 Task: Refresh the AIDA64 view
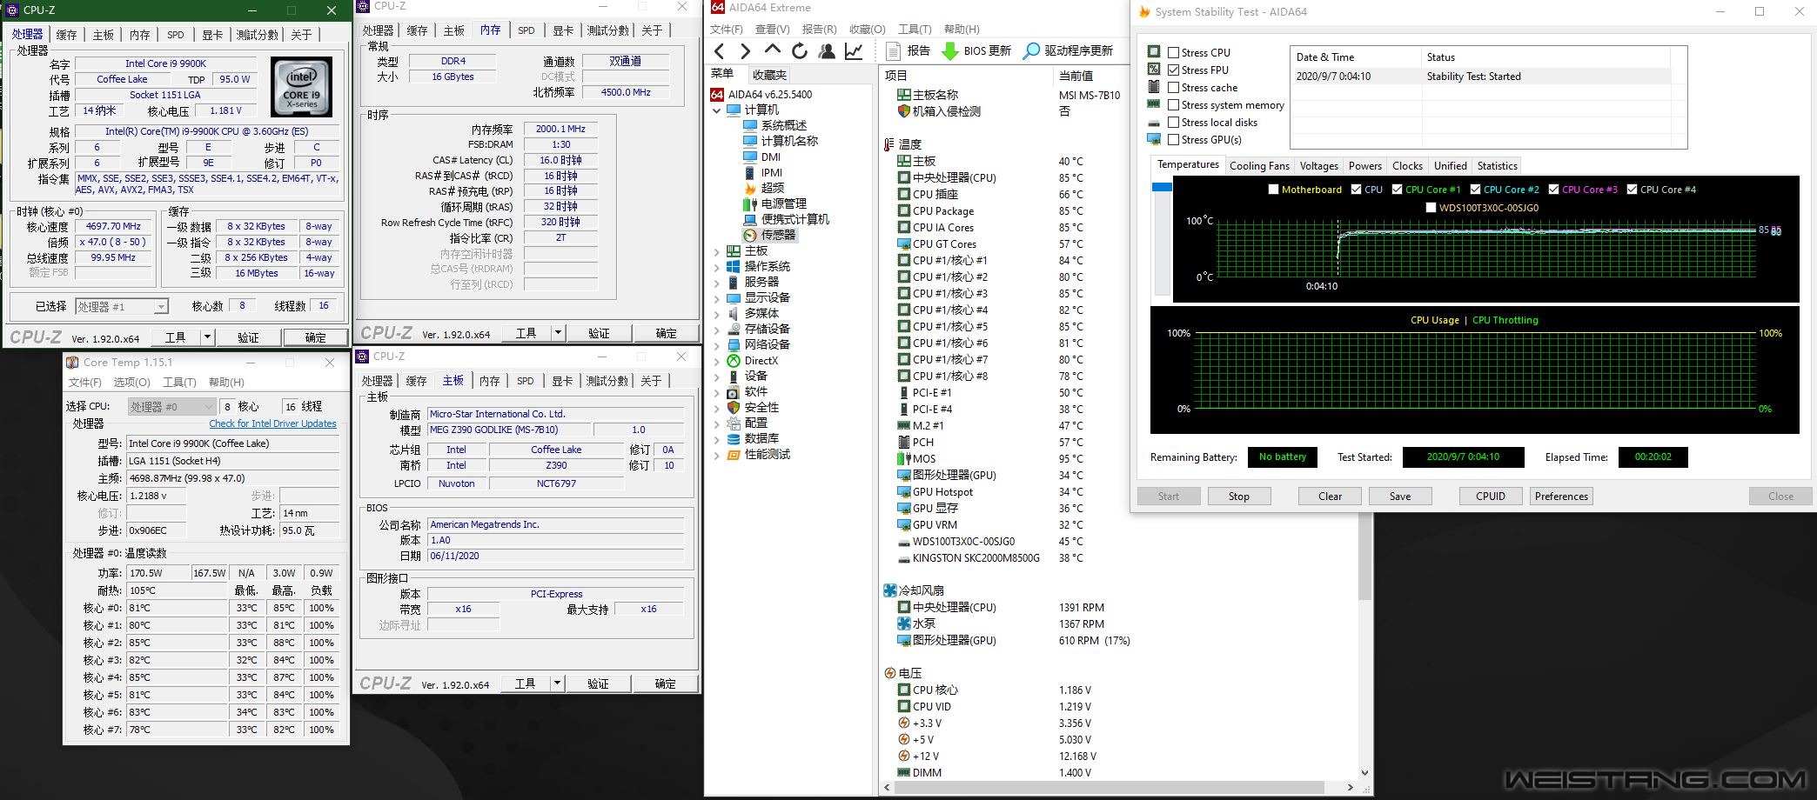pyautogui.click(x=800, y=51)
